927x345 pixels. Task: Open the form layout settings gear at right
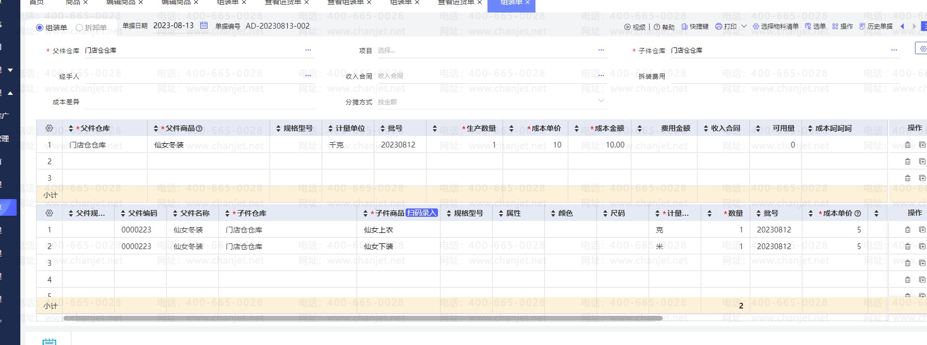922,48
